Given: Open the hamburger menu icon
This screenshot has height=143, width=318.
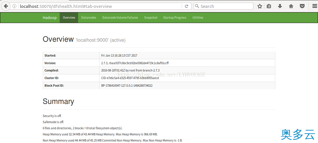Looking at the screenshot, I should pos(314,6).
